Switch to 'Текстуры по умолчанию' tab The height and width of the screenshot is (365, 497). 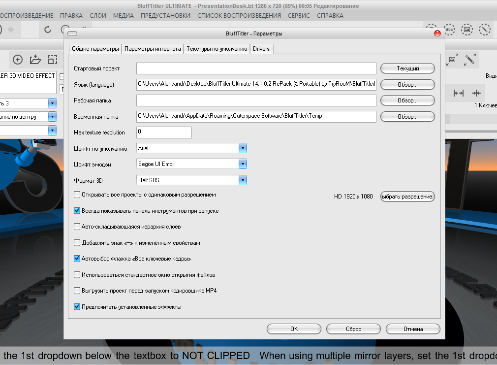(x=217, y=49)
